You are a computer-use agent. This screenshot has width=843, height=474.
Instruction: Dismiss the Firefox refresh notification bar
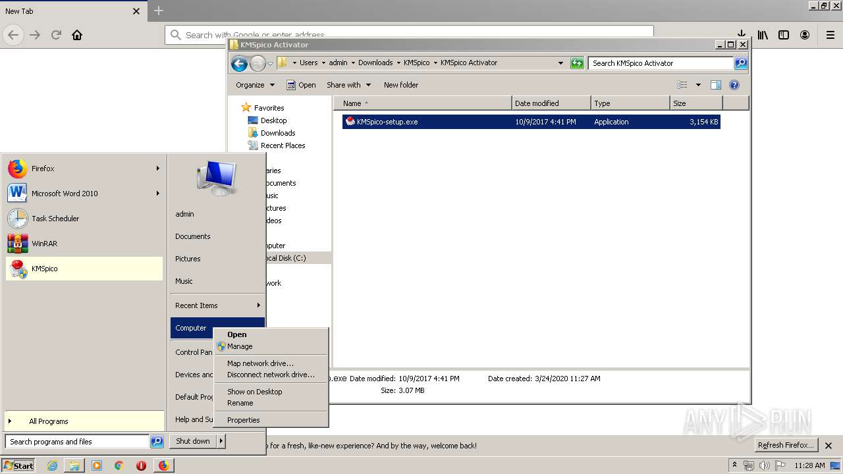click(x=829, y=446)
